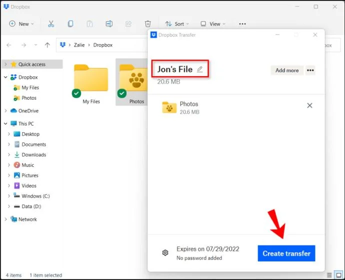Click Expires on 07/29/2022 text
This screenshot has height=280, width=345.
click(207, 249)
